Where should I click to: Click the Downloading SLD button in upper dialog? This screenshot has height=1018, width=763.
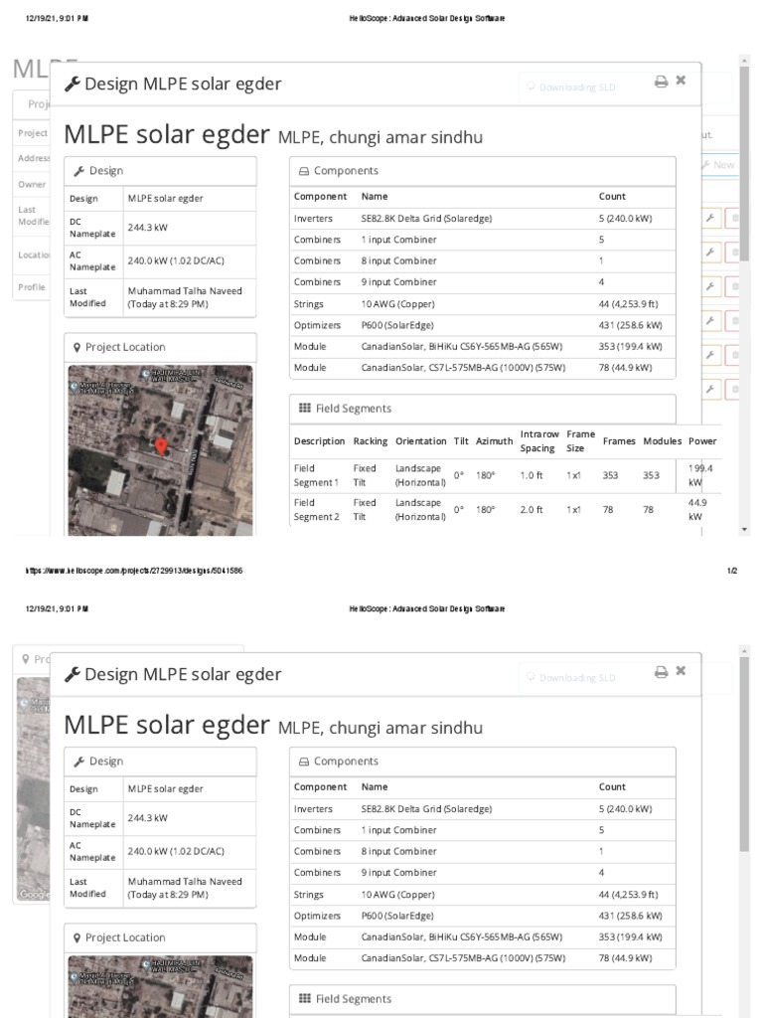[x=570, y=87]
